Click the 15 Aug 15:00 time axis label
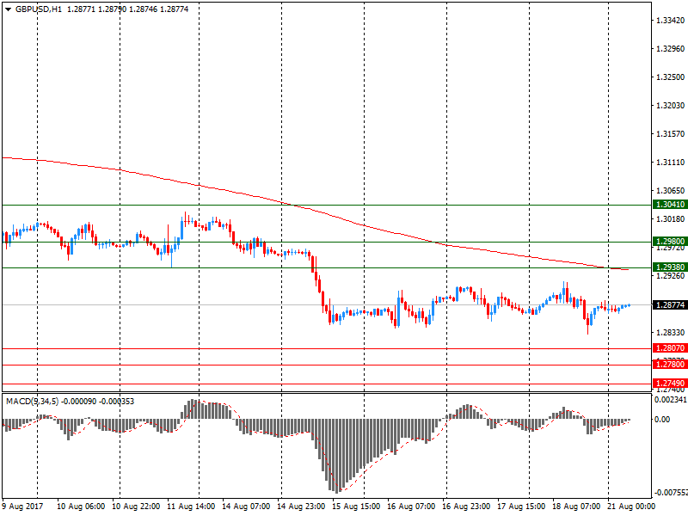 click(x=356, y=507)
